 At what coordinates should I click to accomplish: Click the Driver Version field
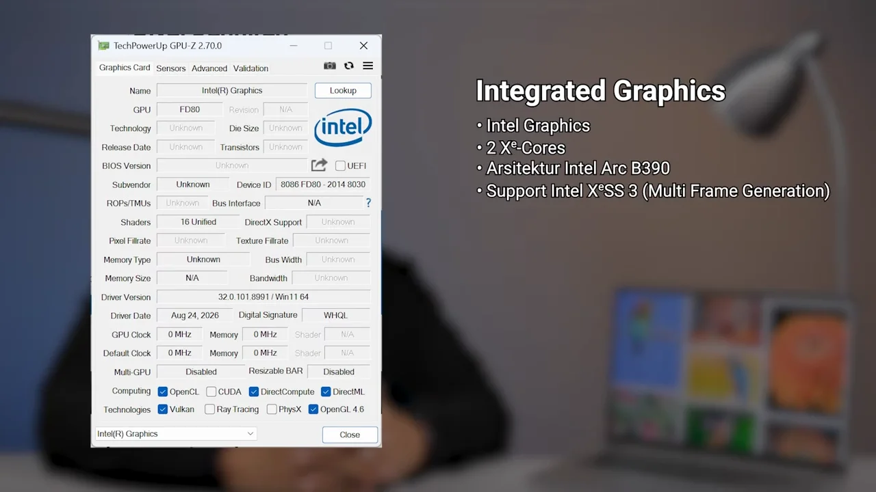[x=263, y=297]
